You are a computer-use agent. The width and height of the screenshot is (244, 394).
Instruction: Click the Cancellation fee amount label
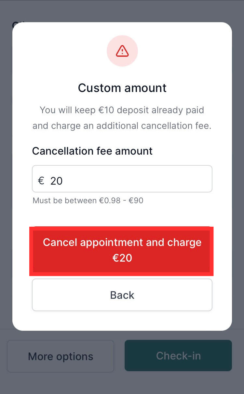(x=92, y=151)
